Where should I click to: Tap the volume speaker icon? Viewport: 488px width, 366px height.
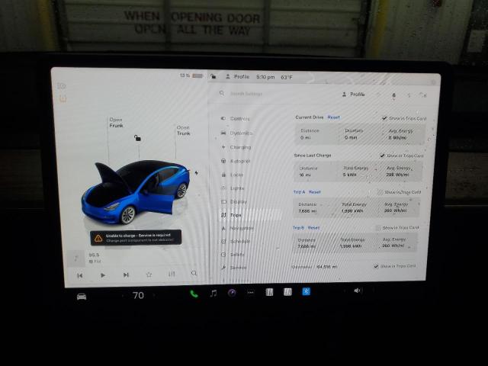pos(357,291)
